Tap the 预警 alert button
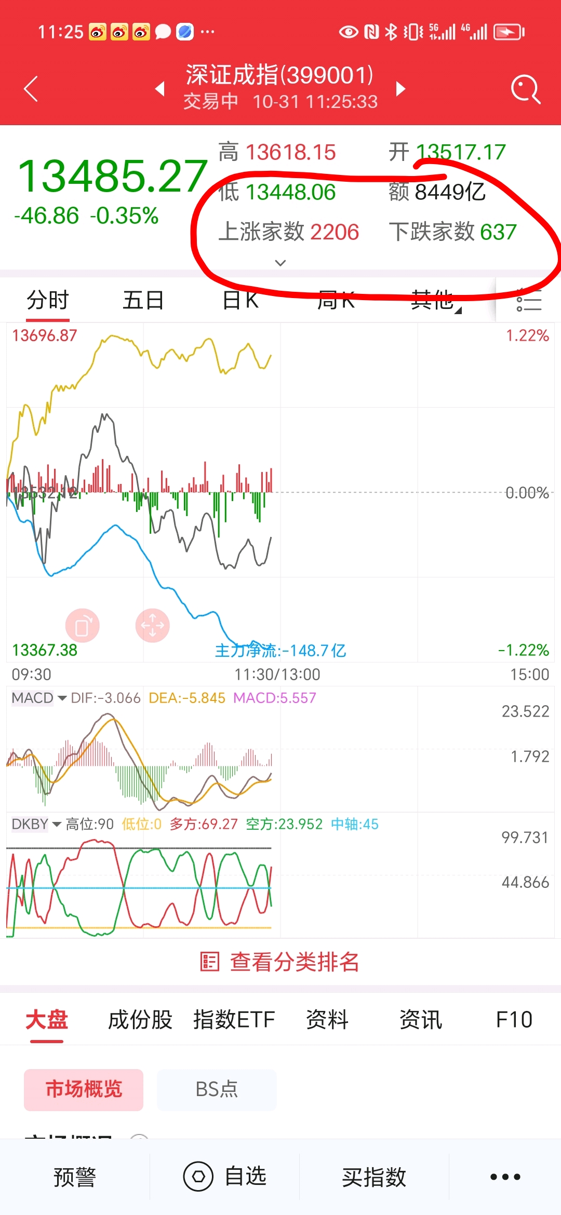The height and width of the screenshot is (1215, 561). pos(75,1177)
